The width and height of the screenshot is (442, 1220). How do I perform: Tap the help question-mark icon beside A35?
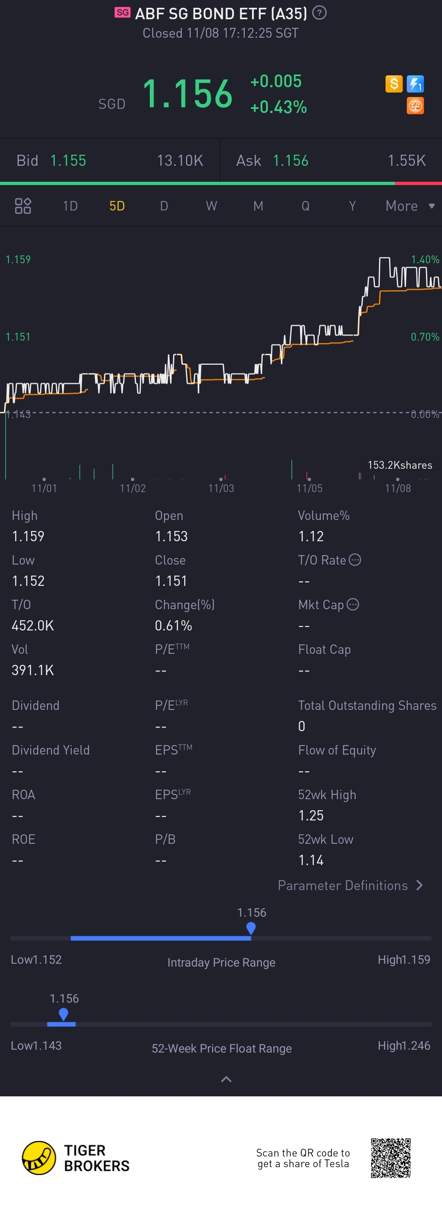[x=320, y=13]
